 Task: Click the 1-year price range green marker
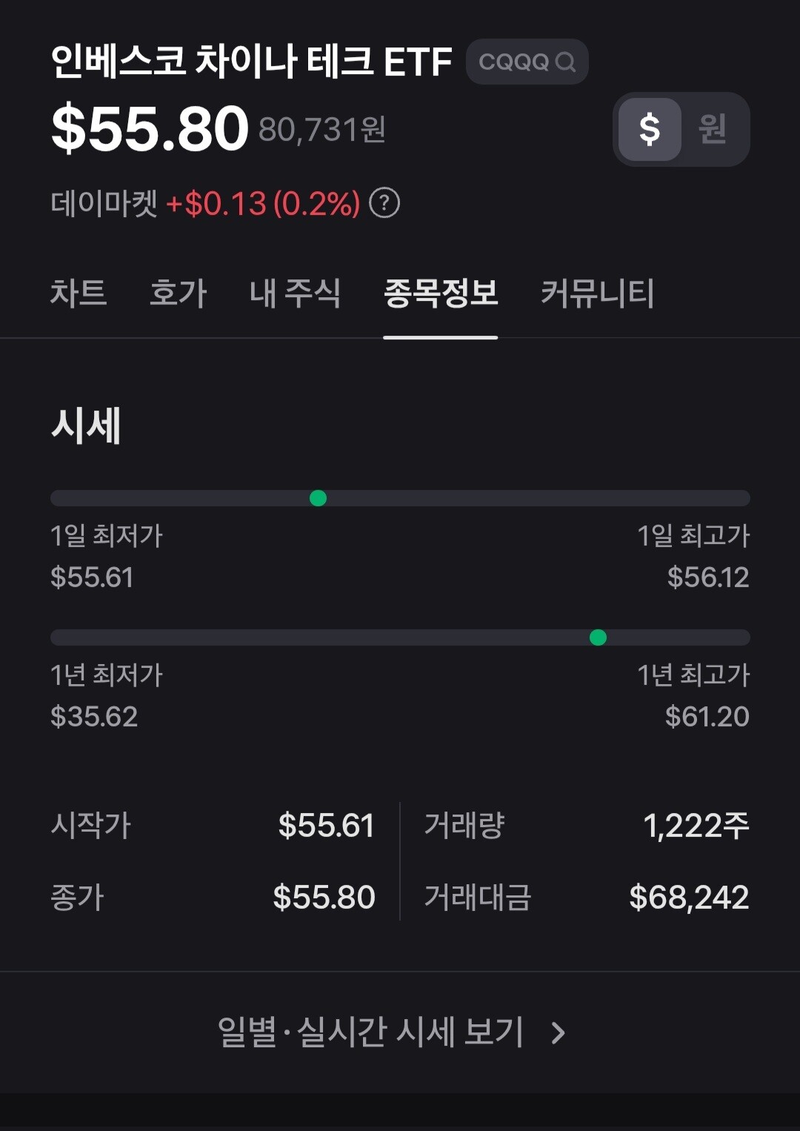[598, 637]
